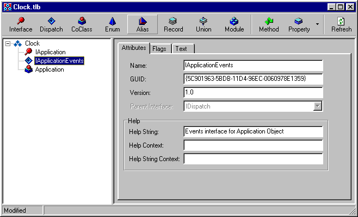Add a new Record
This screenshot has width=358, height=217.
[173, 24]
